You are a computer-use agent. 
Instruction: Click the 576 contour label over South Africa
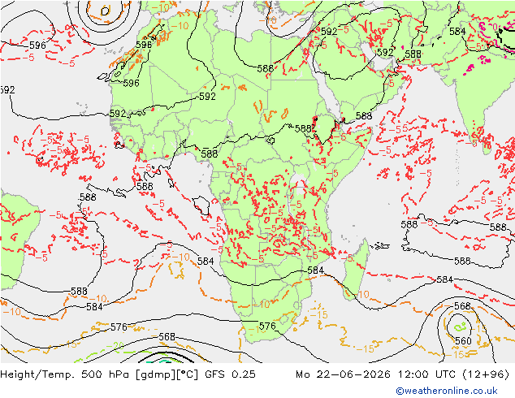pos(267,326)
